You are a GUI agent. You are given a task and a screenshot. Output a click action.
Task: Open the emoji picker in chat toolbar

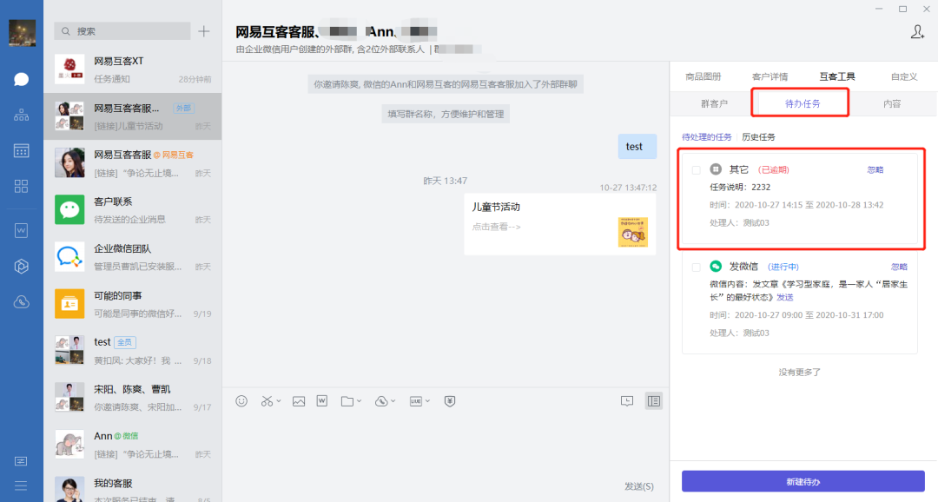(241, 401)
